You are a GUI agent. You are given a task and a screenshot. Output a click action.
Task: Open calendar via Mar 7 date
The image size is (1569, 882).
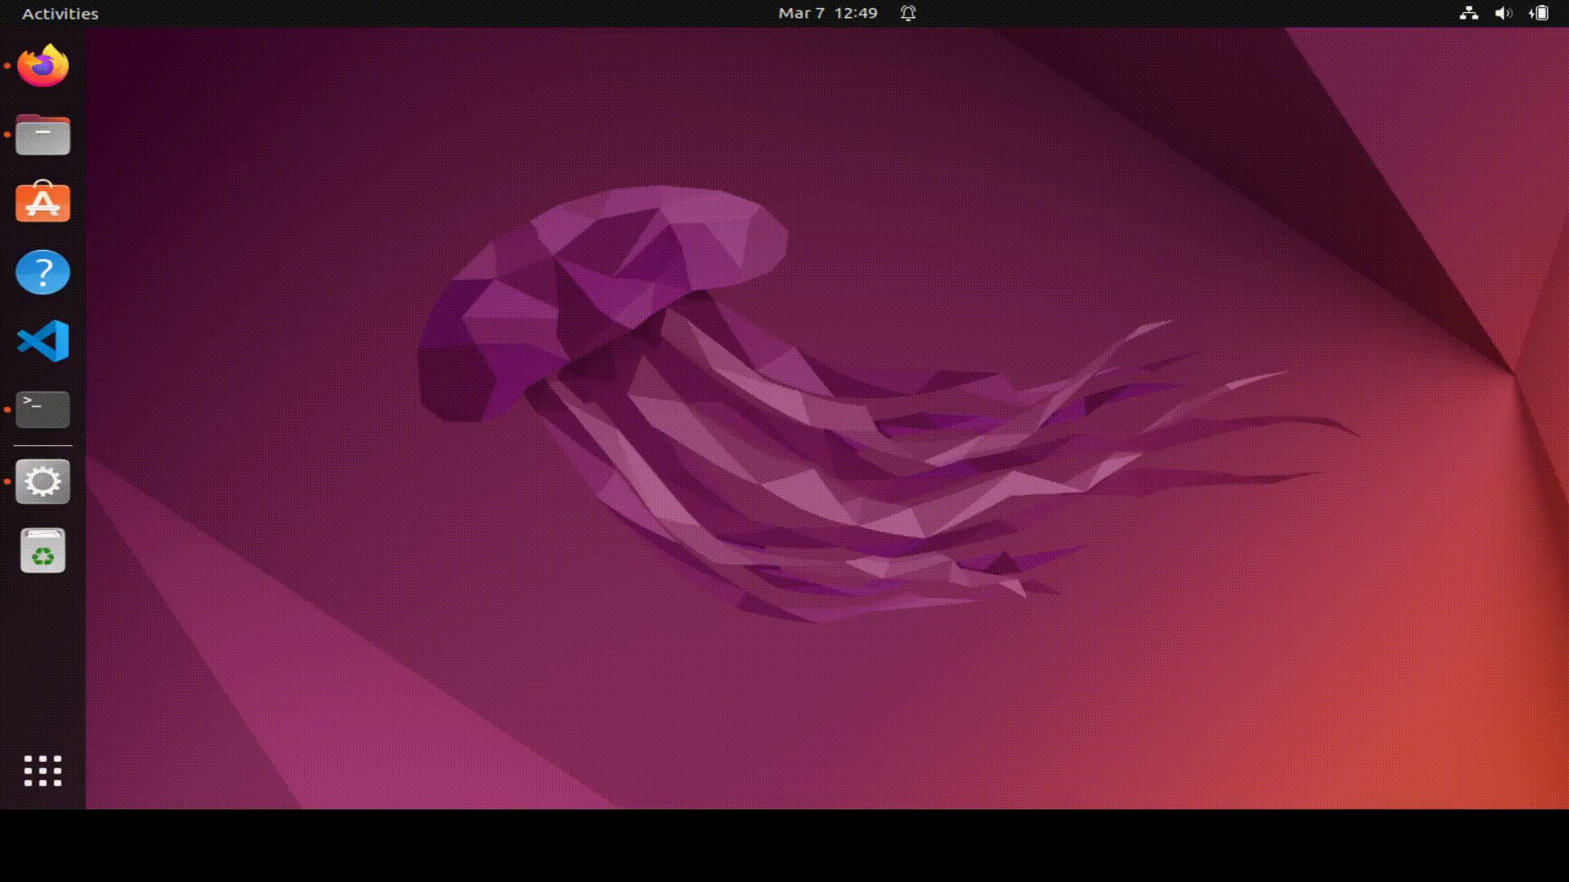point(801,13)
